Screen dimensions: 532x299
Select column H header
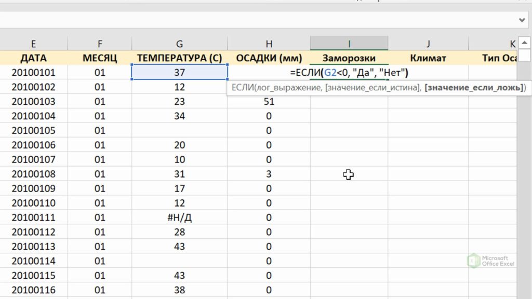pyautogui.click(x=269, y=44)
